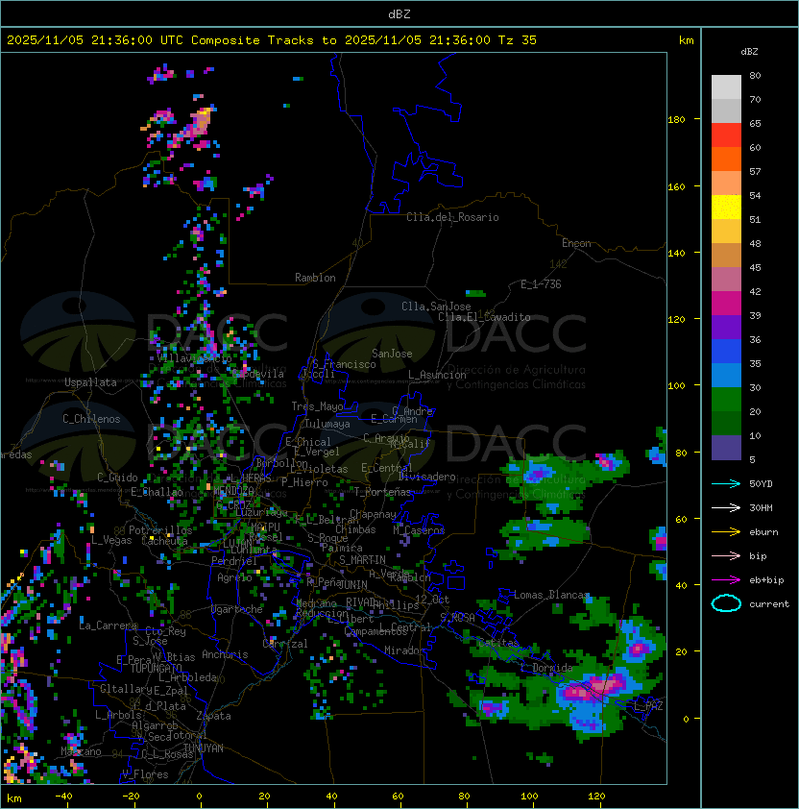Click the '180' km vertical axis tick

tap(676, 120)
